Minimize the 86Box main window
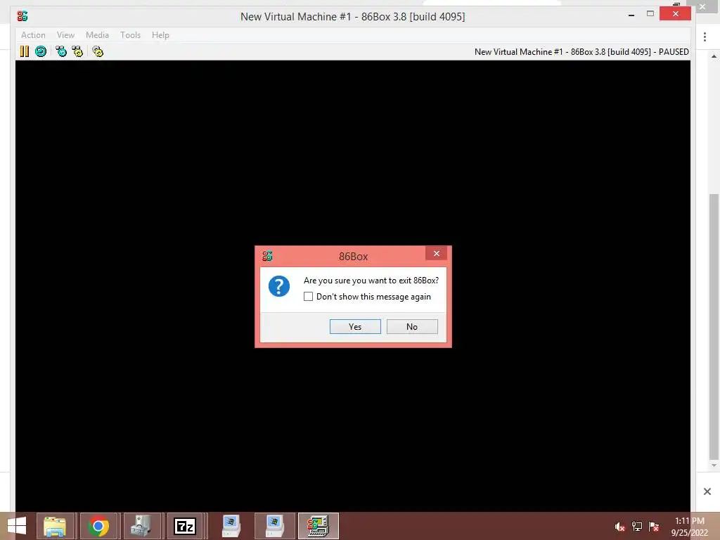This screenshot has height=540, width=720. click(x=631, y=15)
